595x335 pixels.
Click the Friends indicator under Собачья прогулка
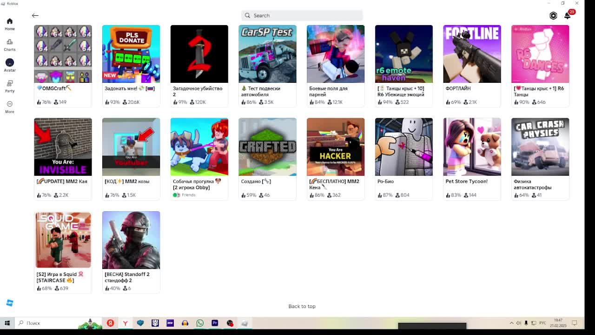[184, 195]
